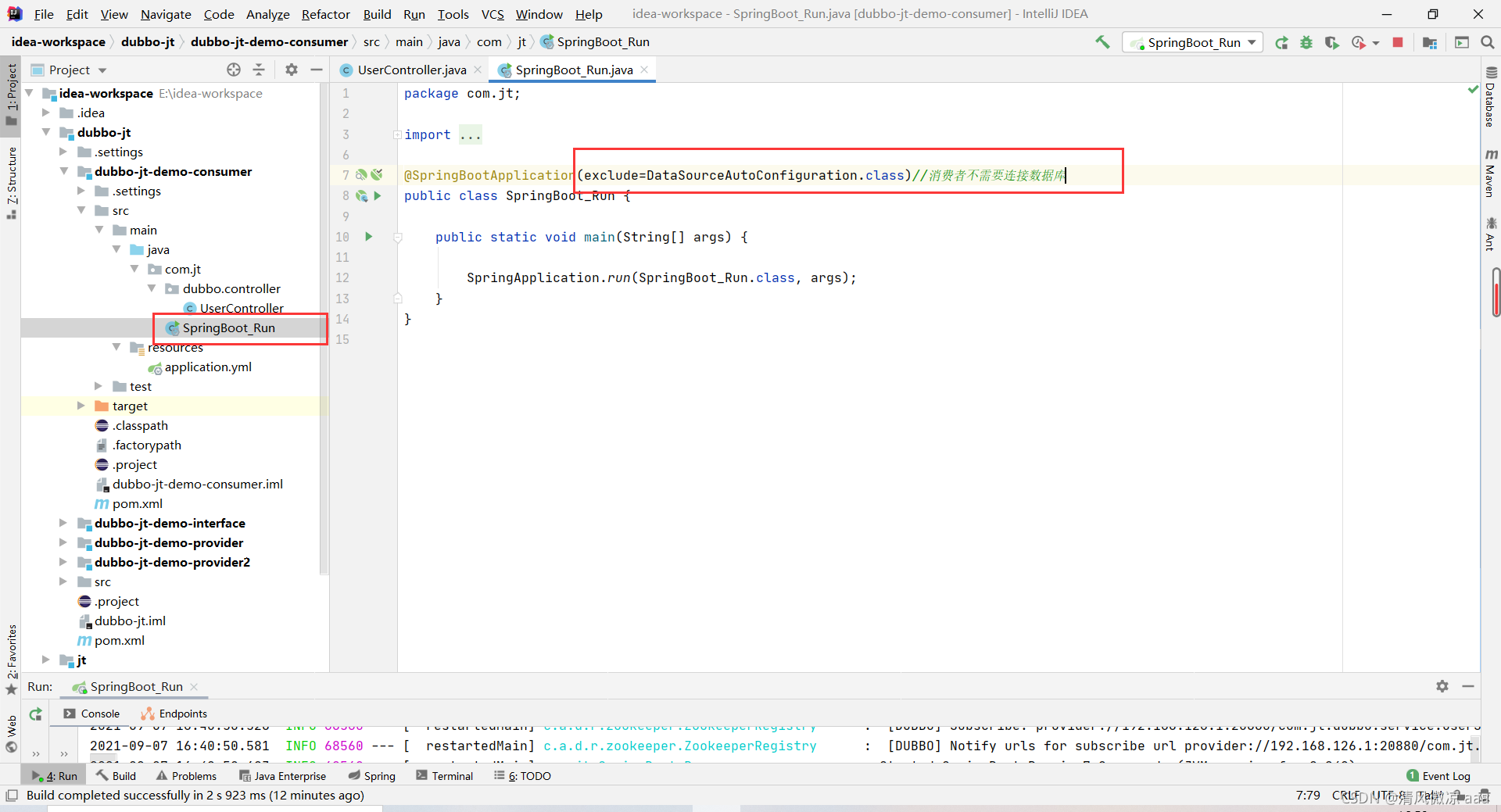Open Run panel gear settings
Screen dimensions: 1501x812
1442,686
